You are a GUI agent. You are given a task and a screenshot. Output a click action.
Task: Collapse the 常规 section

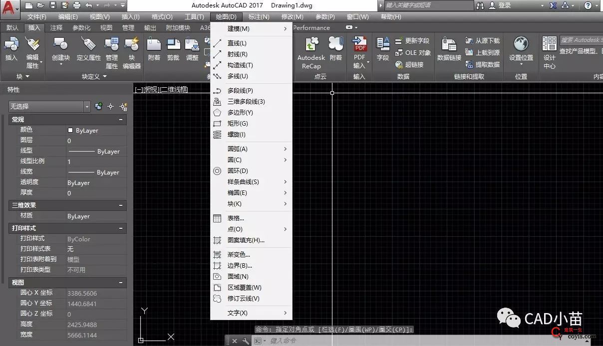[121, 120]
